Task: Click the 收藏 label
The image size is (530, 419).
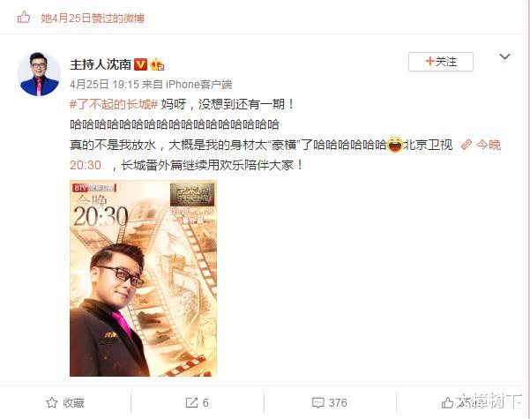Action: [73, 403]
